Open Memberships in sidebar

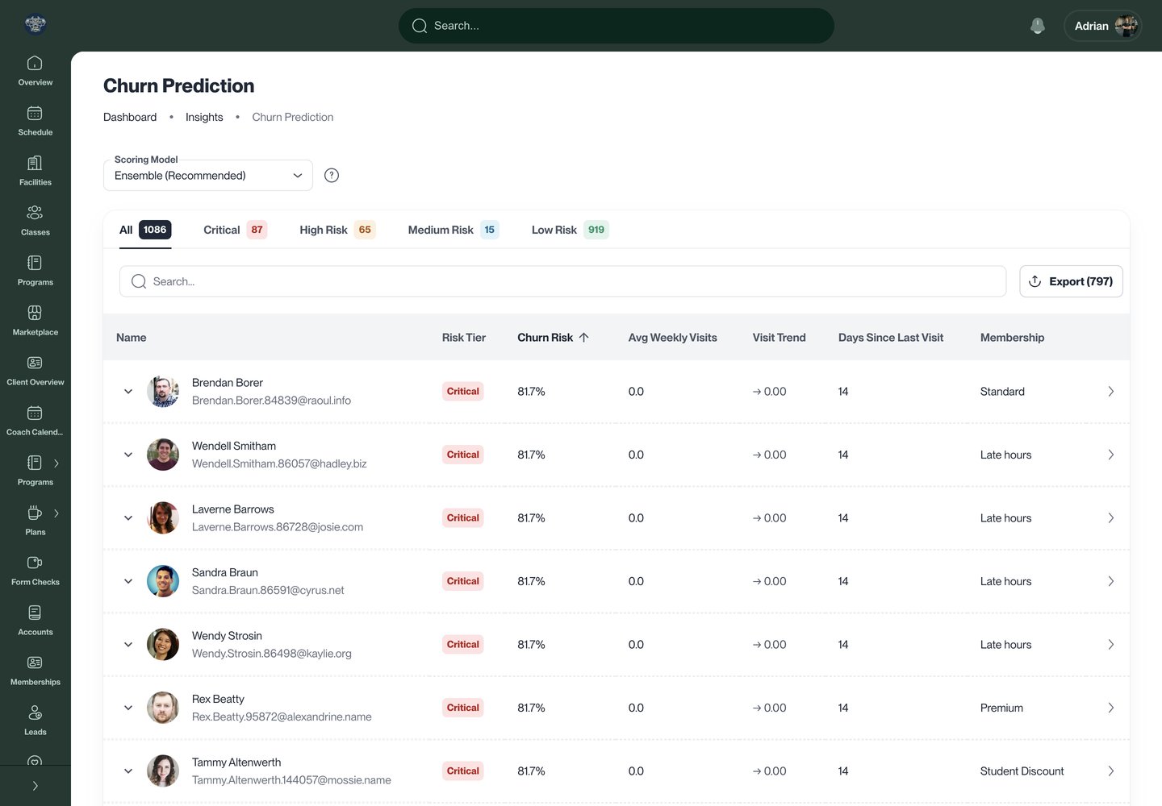pos(35,671)
